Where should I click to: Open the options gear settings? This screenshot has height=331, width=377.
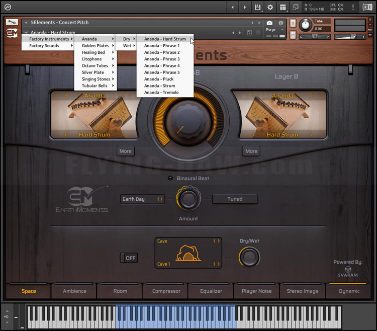[x=270, y=7]
